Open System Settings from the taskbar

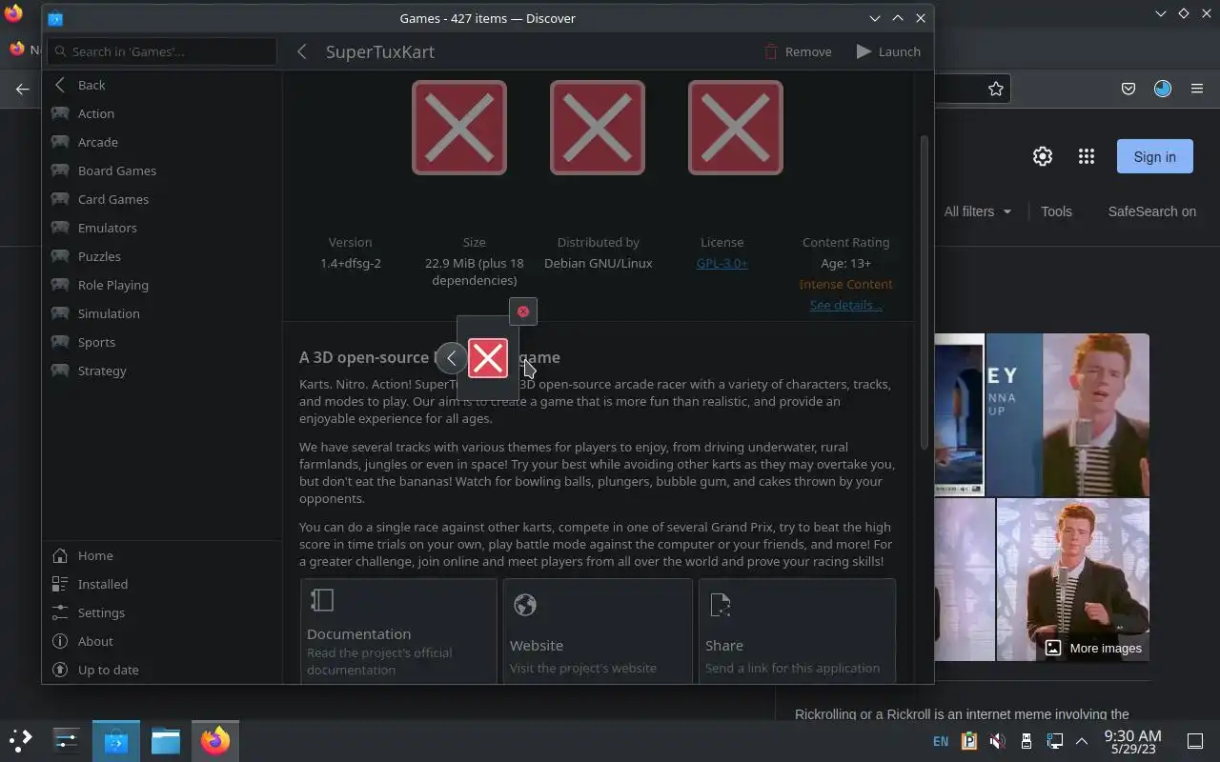coord(66,740)
